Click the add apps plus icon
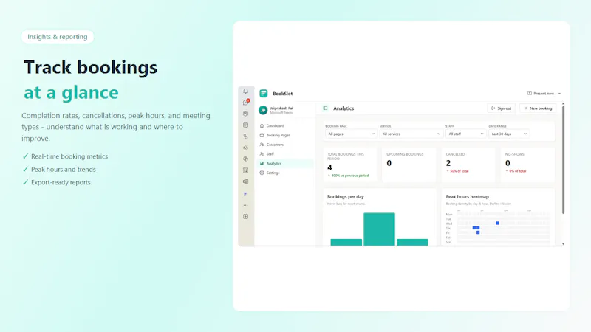 coord(246,216)
